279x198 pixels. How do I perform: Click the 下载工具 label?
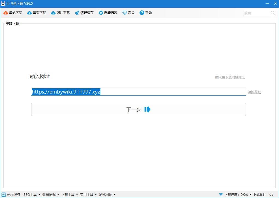[x=68, y=195]
